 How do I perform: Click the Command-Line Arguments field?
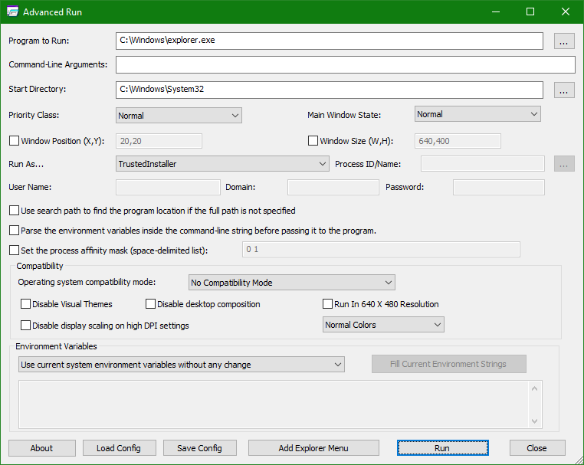click(345, 65)
